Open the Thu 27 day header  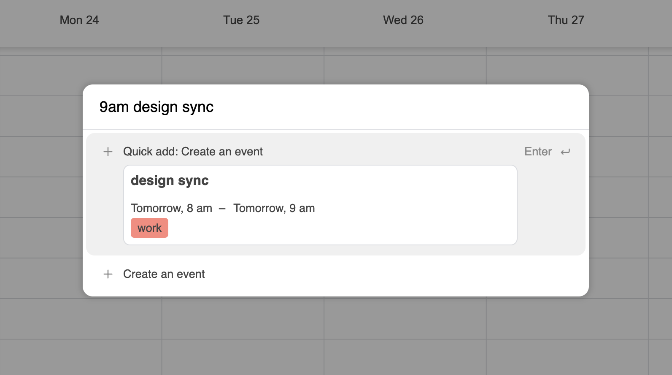566,20
